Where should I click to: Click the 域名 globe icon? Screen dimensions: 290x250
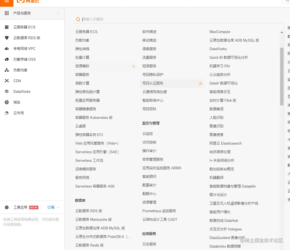(x=7, y=102)
